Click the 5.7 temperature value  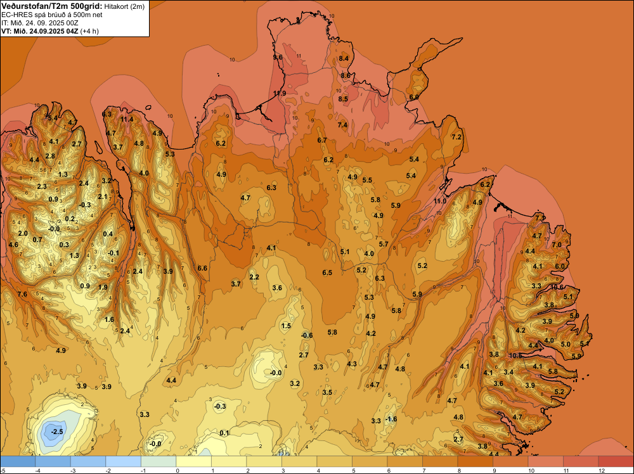[x=384, y=244]
